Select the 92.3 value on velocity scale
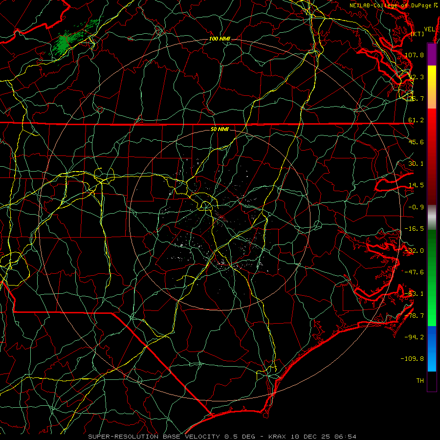Image resolution: width=440 pixels, height=440 pixels. [x=416, y=77]
